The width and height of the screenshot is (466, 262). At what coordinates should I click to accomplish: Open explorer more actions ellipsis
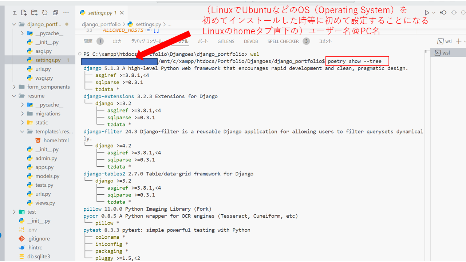[x=66, y=13]
